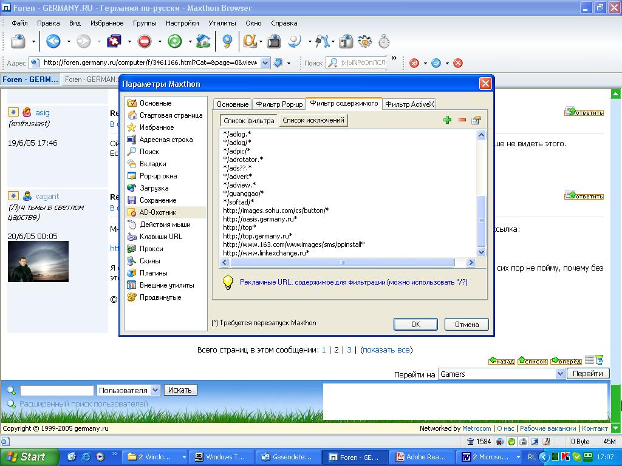The image size is (622, 466).
Task: Open the address bar URL dropdown
Action: pos(265,62)
